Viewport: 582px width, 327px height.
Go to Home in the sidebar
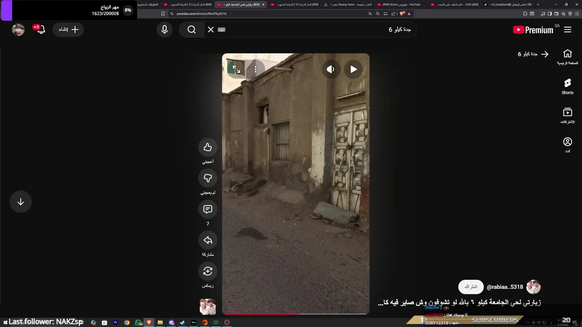click(567, 57)
